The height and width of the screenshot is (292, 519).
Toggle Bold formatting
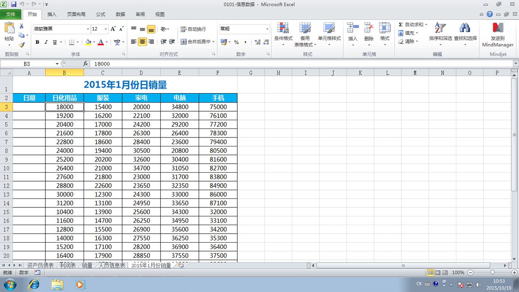[37, 42]
